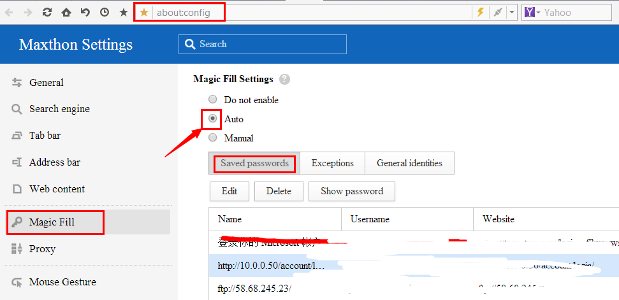Go to the Home page icon

click(66, 13)
